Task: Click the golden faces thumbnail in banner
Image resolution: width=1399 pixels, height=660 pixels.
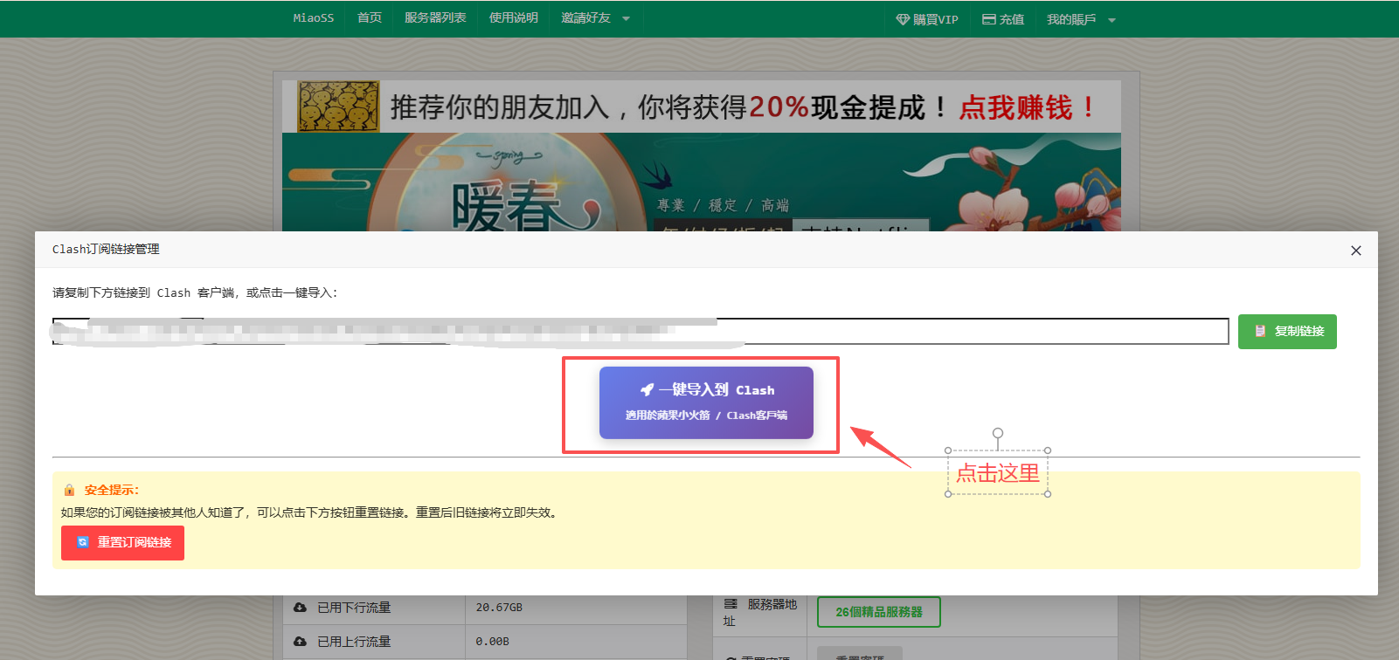Action: click(338, 107)
